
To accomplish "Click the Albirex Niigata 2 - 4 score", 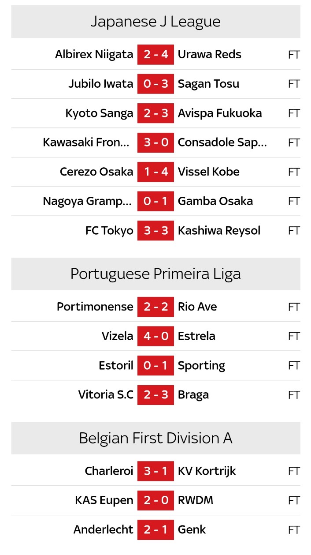I will [155, 55].
